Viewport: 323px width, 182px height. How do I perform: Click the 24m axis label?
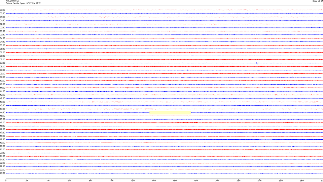259,181
